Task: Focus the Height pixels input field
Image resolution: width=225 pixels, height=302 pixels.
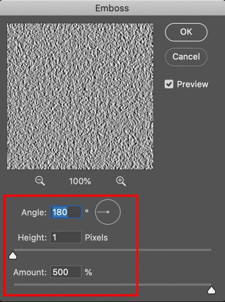Action: pyautogui.click(x=66, y=237)
